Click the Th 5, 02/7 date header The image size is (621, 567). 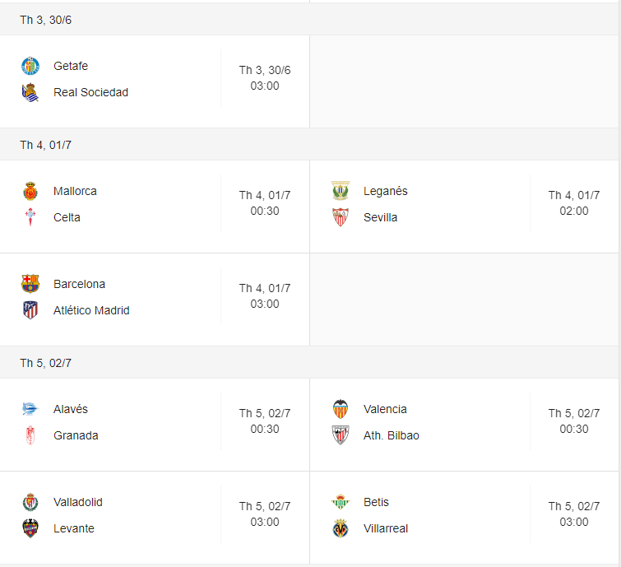[46, 363]
